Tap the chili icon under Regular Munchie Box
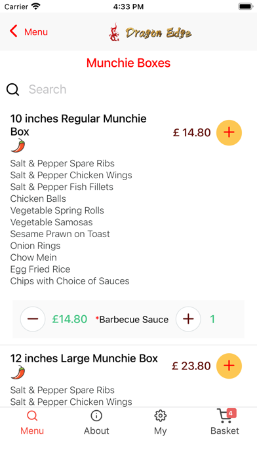The width and height of the screenshot is (257, 456). (18, 145)
